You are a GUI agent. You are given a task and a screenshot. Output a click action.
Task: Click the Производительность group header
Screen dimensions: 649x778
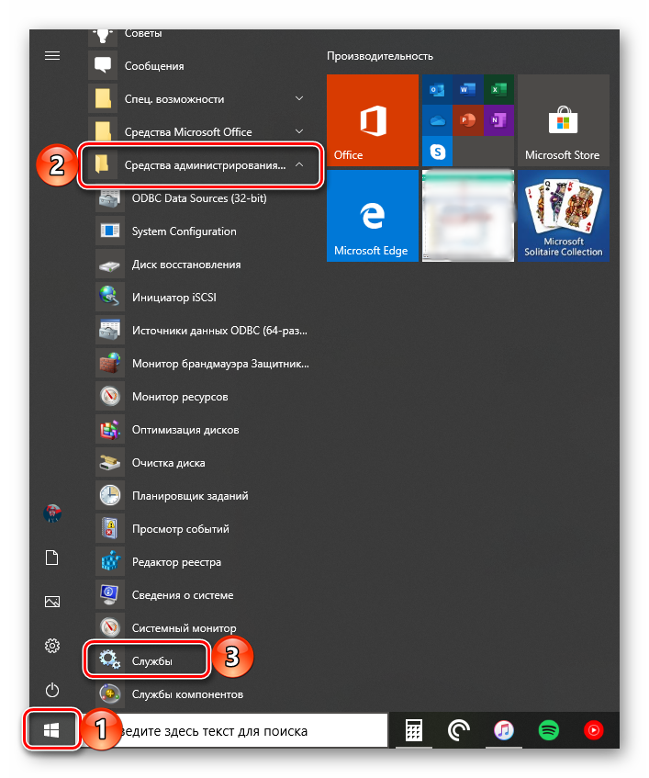click(380, 56)
